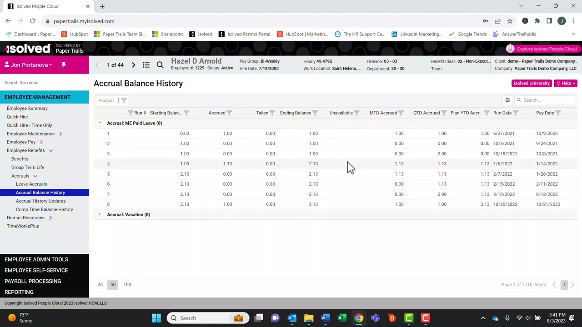Image resolution: width=582 pixels, height=327 pixels.
Task: Select run 8 row dated 10/25/2022
Action: pos(335,204)
